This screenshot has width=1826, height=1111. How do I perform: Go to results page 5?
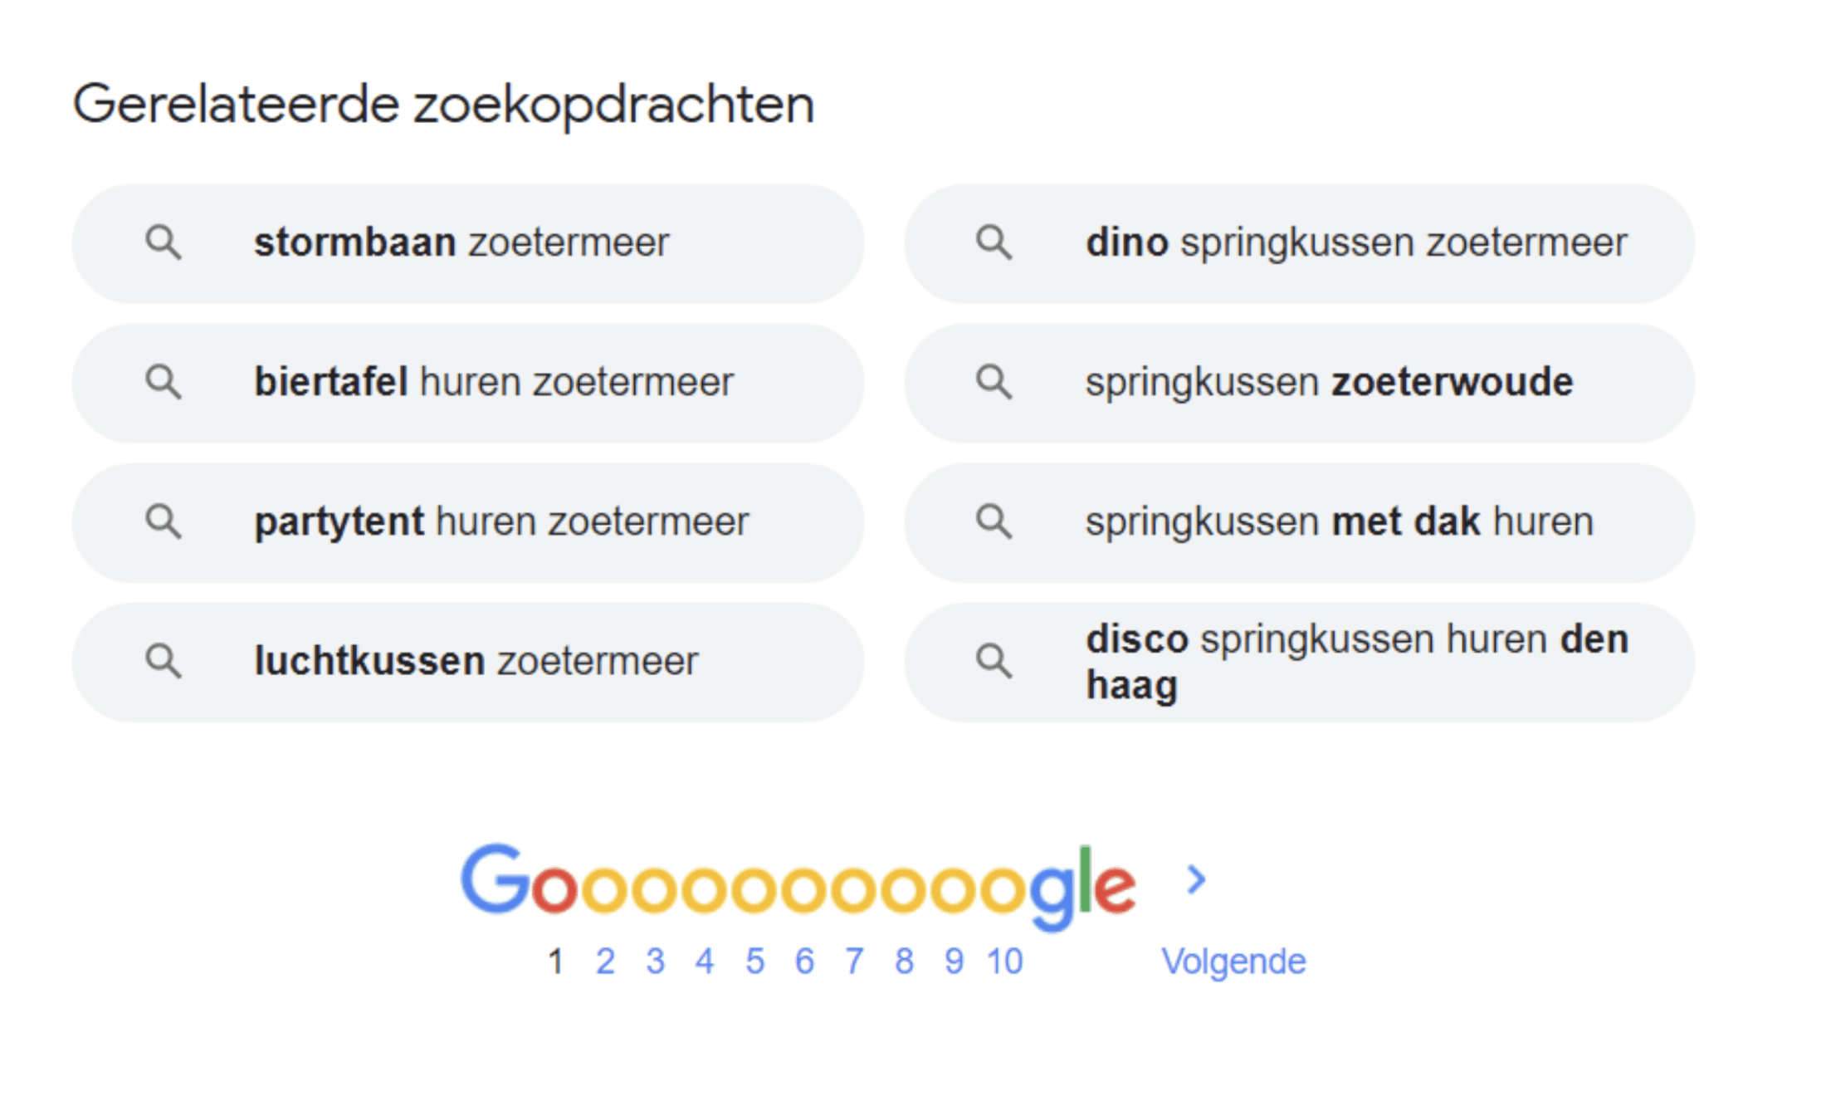754,962
